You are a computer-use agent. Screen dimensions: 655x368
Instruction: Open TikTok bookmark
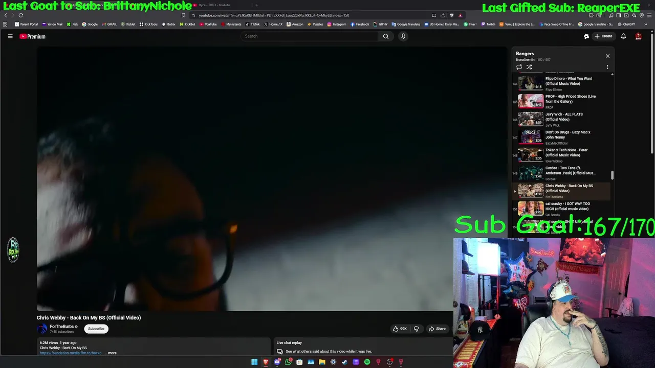click(x=252, y=24)
